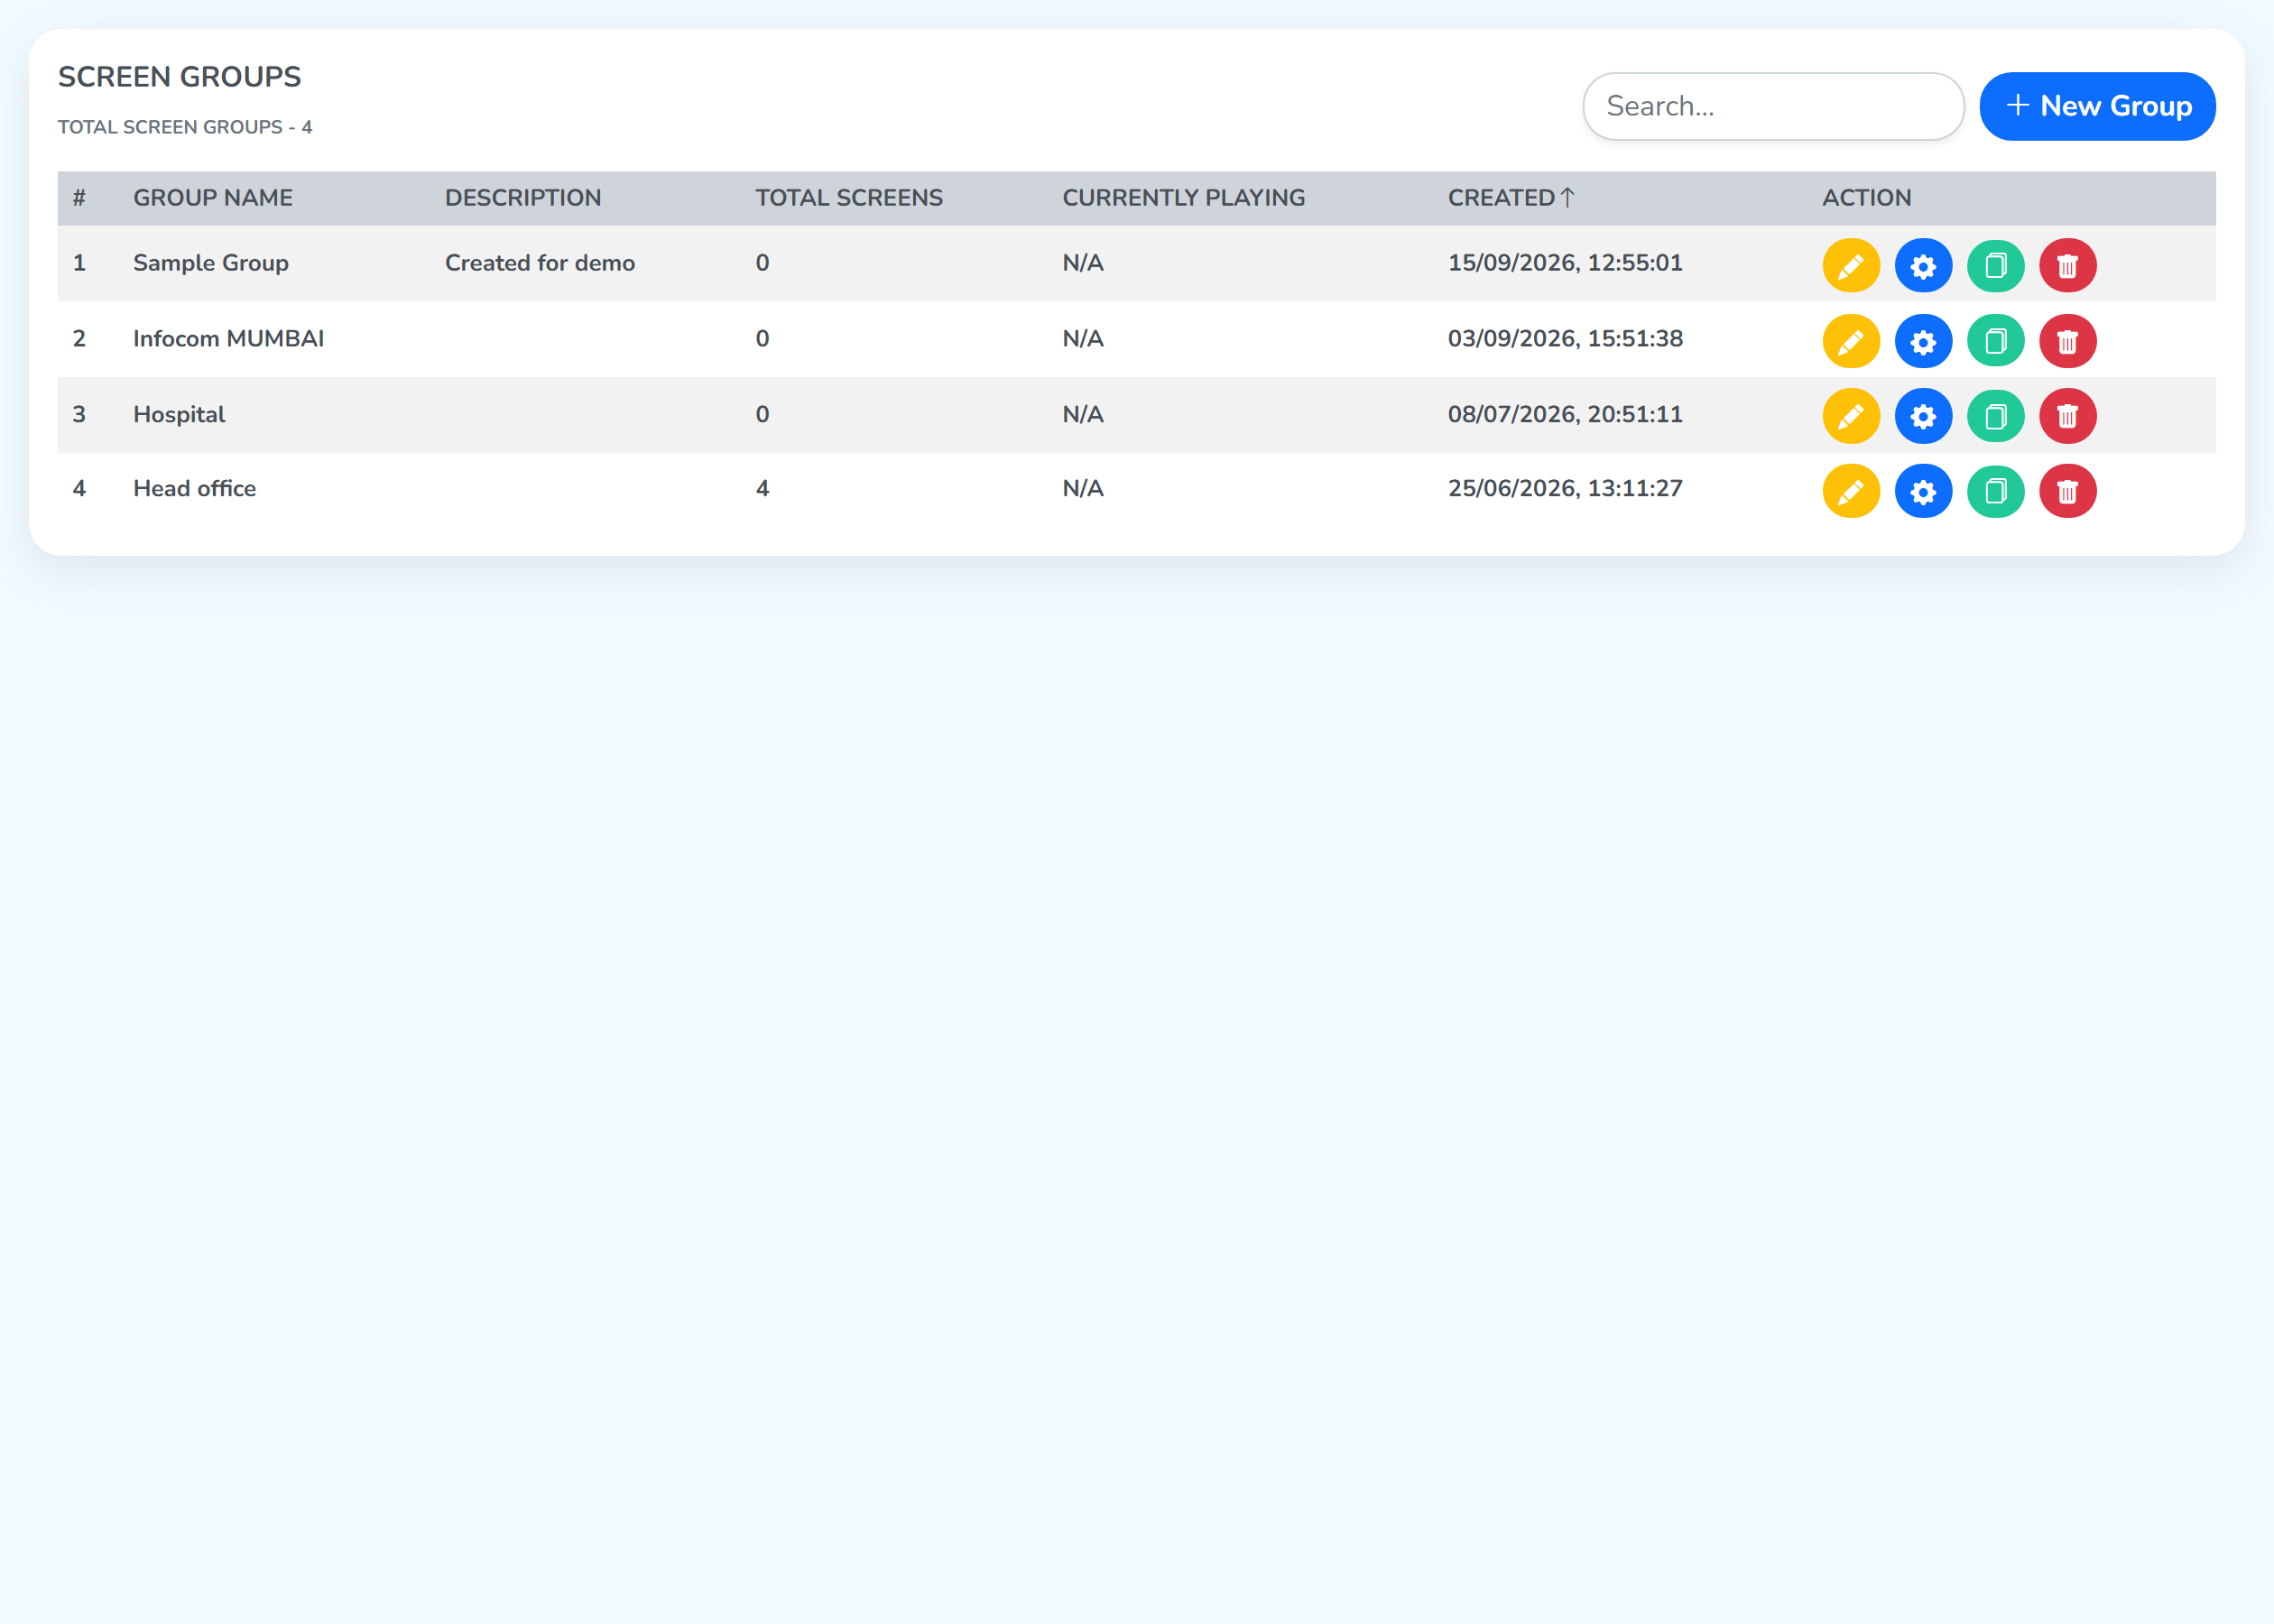This screenshot has width=2274, height=1624.
Task: Click the TOTAL SCREEN GROUPS - 4 label
Action: [185, 127]
